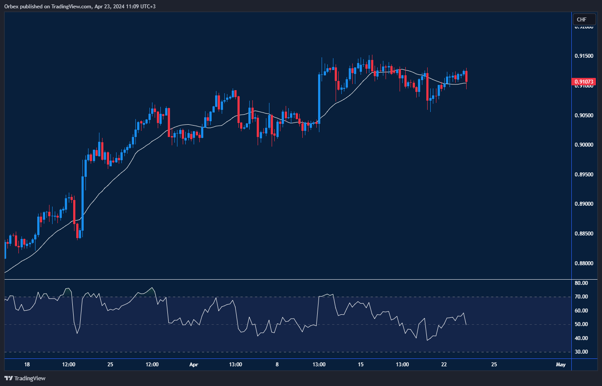The width and height of the screenshot is (602, 386).
Task: Open the price scale by clicking 0.91500
Action: (x=584, y=56)
